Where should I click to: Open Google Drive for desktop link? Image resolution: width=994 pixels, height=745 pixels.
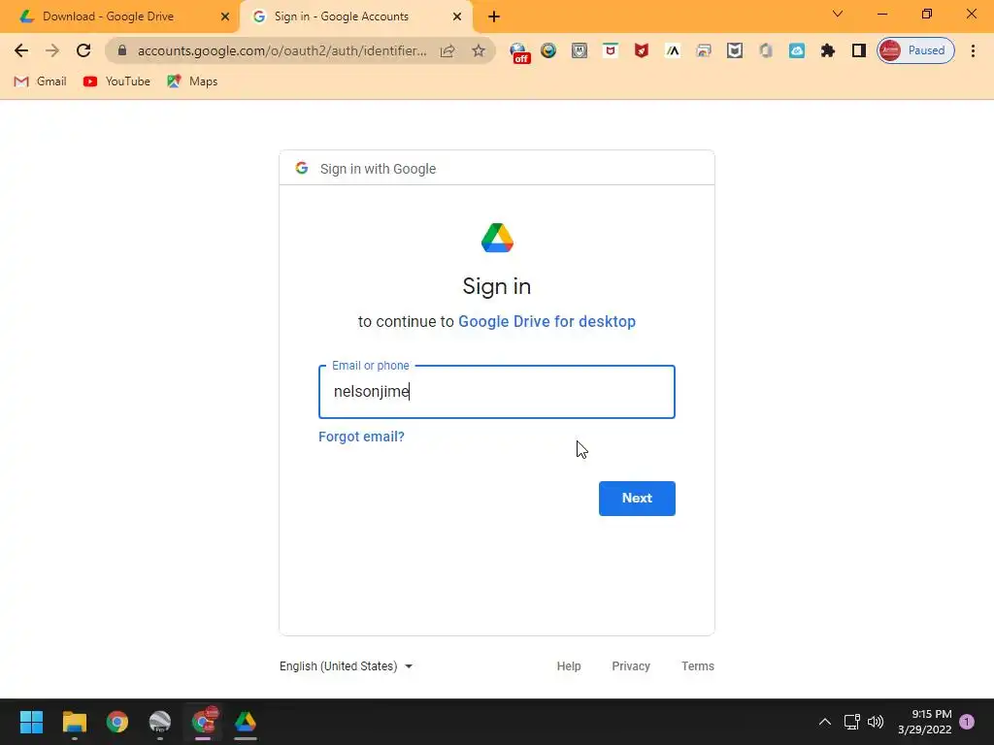coord(547,321)
